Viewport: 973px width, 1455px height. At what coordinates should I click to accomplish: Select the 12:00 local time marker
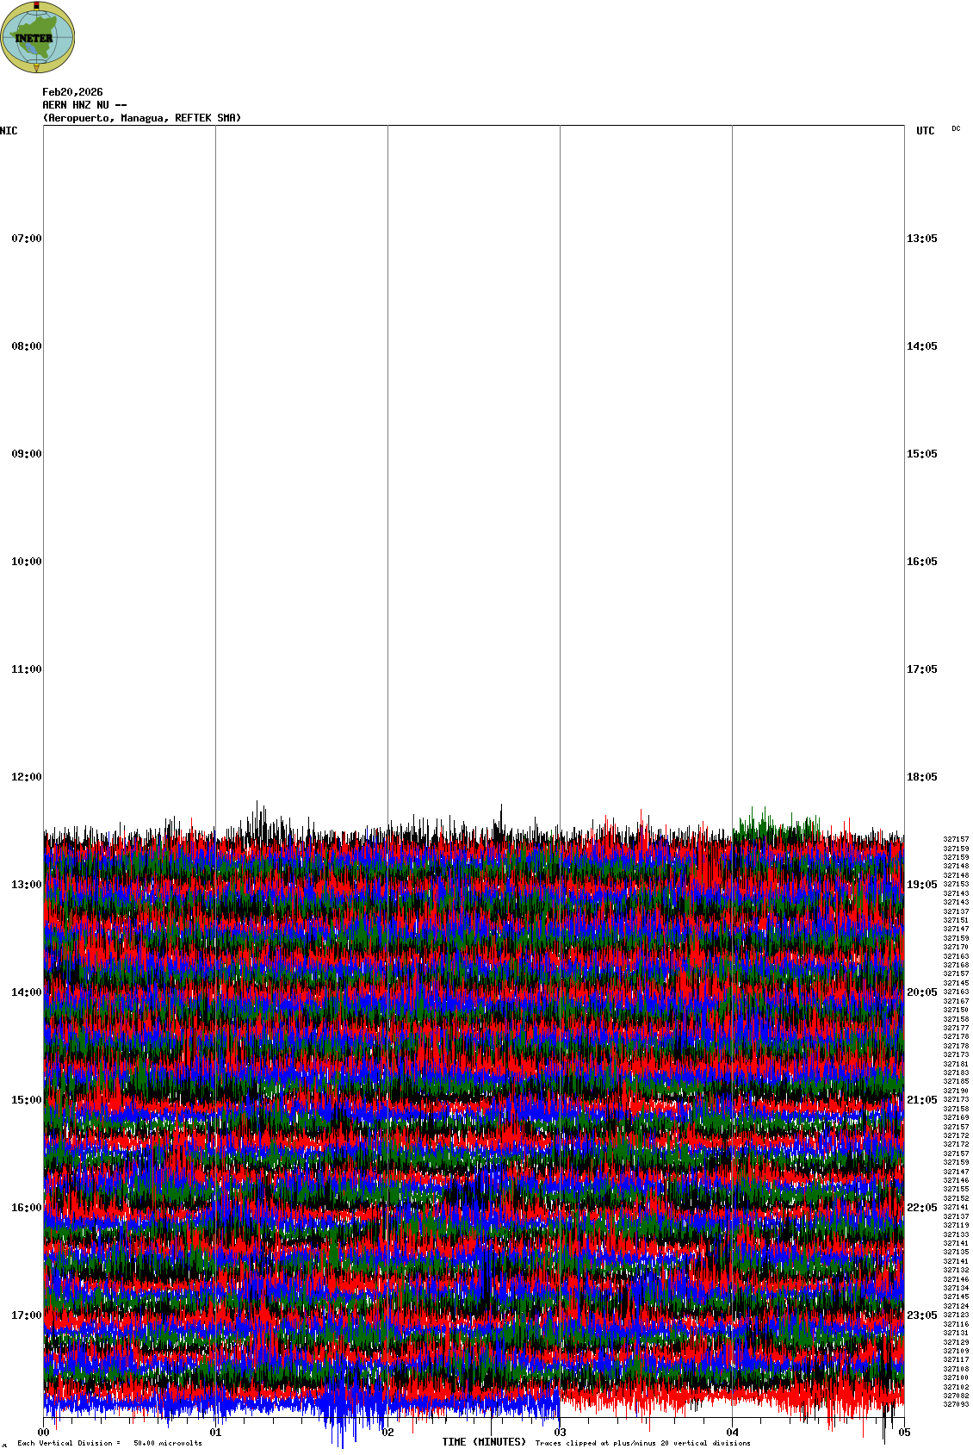click(26, 777)
